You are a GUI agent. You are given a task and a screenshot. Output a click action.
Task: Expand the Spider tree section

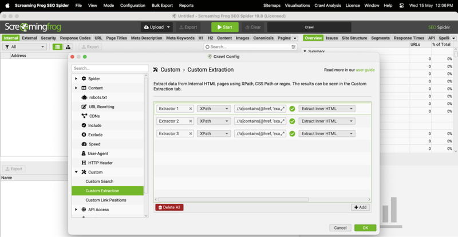point(76,78)
